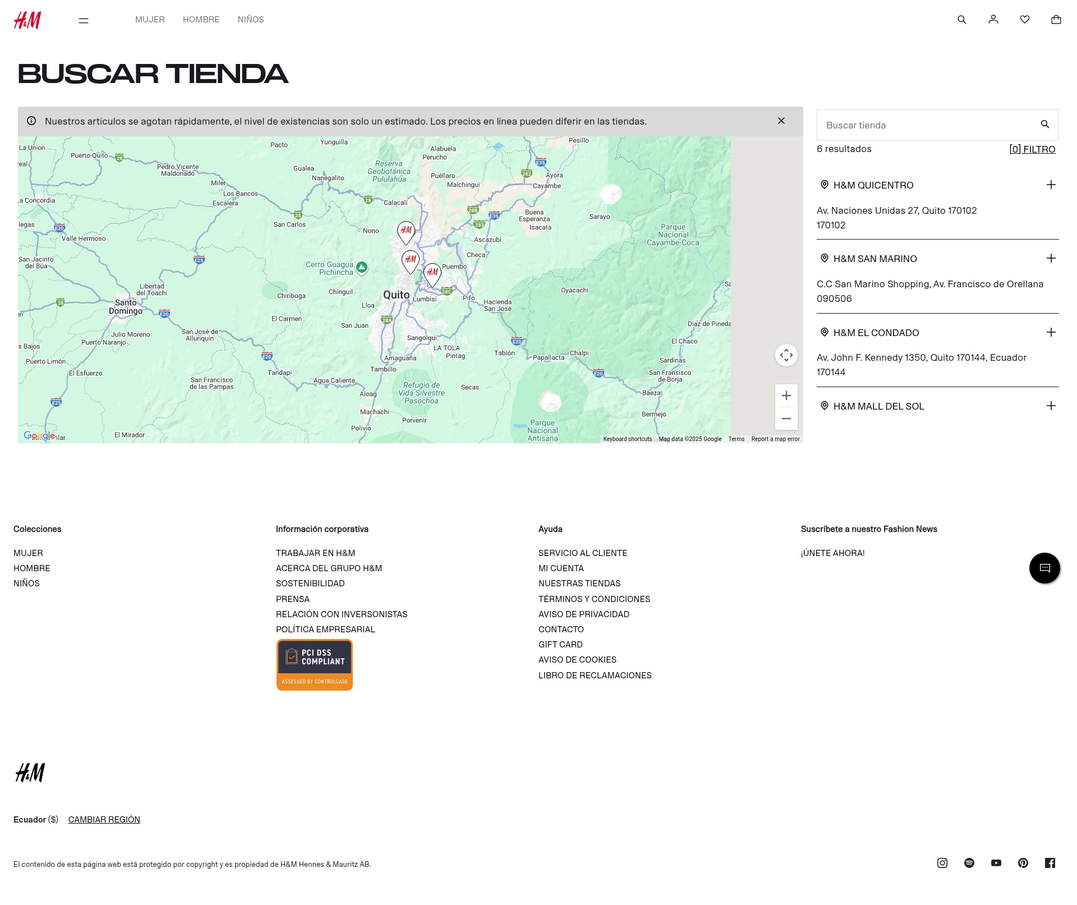Open H&M Pinterest page
Image resolution: width=1077 pixels, height=905 pixels.
tap(1023, 863)
